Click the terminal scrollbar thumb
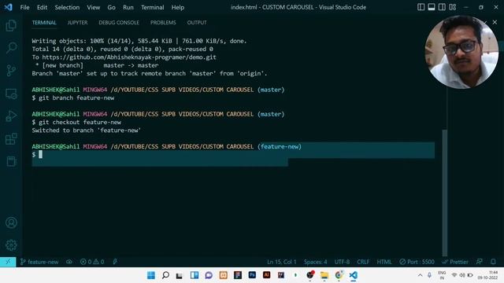The height and width of the screenshot is (283, 504). tap(444, 193)
